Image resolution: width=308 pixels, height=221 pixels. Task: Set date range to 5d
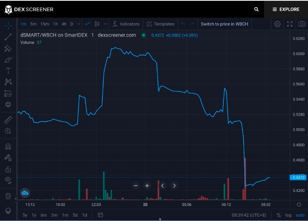tap(75, 215)
